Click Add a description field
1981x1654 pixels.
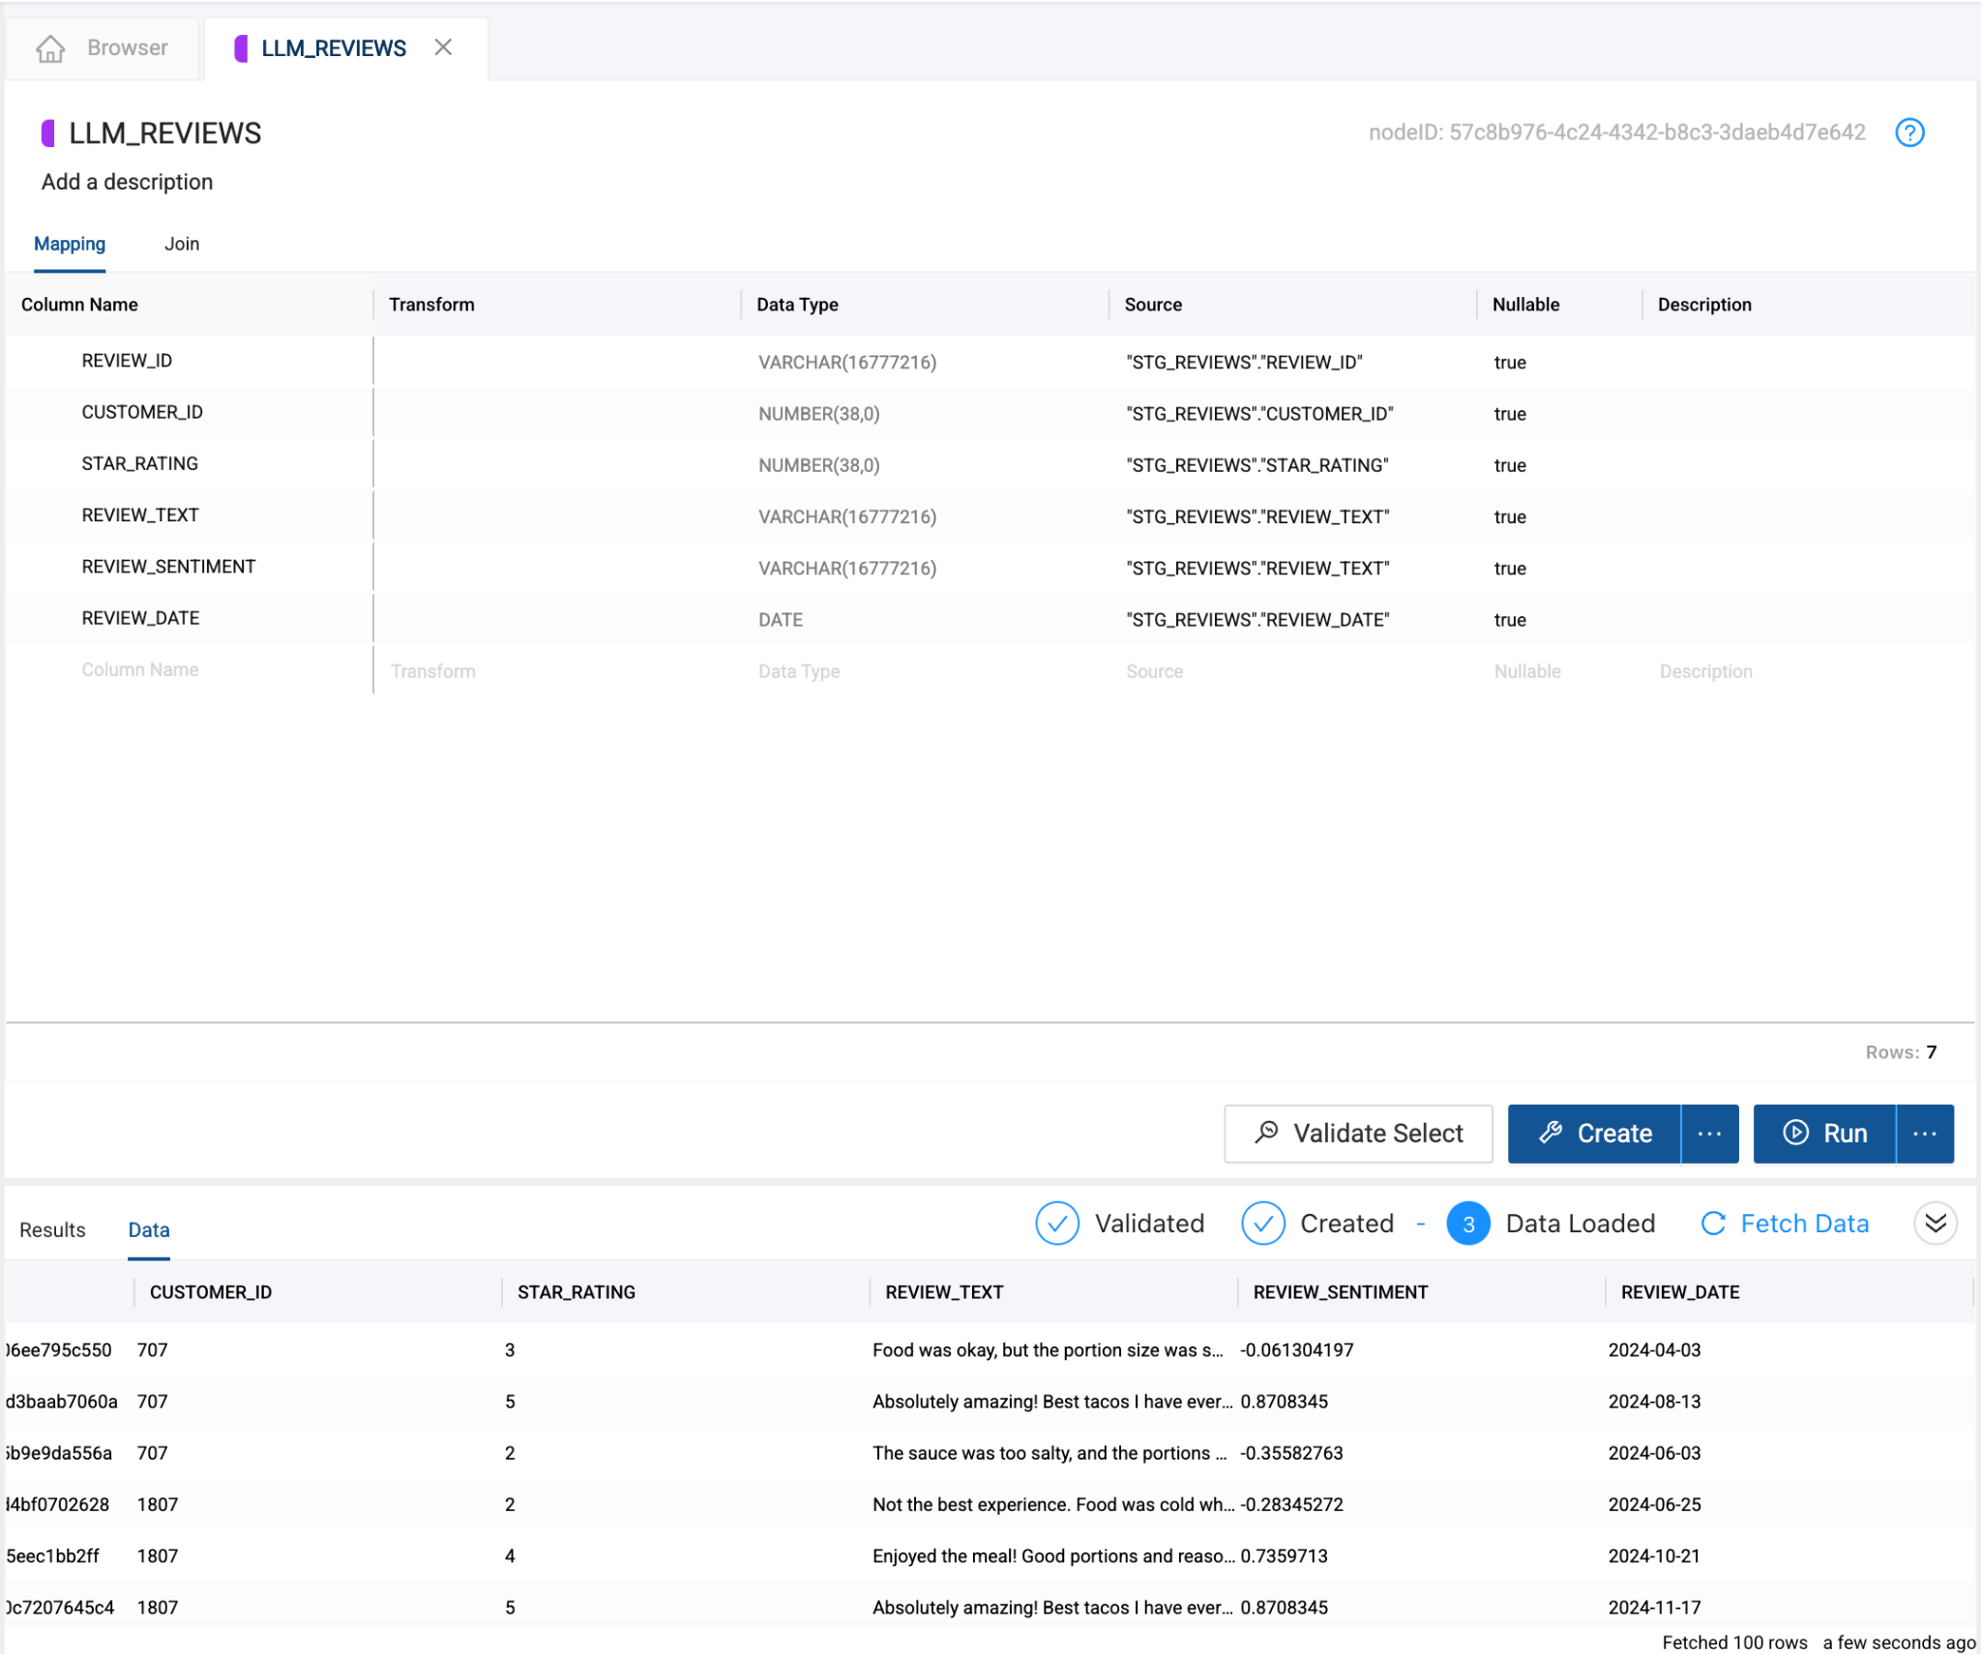(x=127, y=182)
